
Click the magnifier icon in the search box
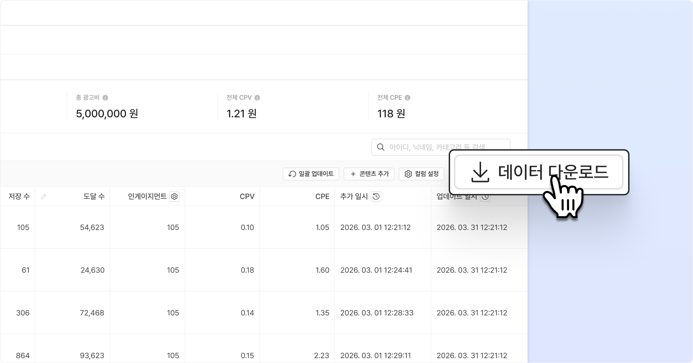(381, 147)
